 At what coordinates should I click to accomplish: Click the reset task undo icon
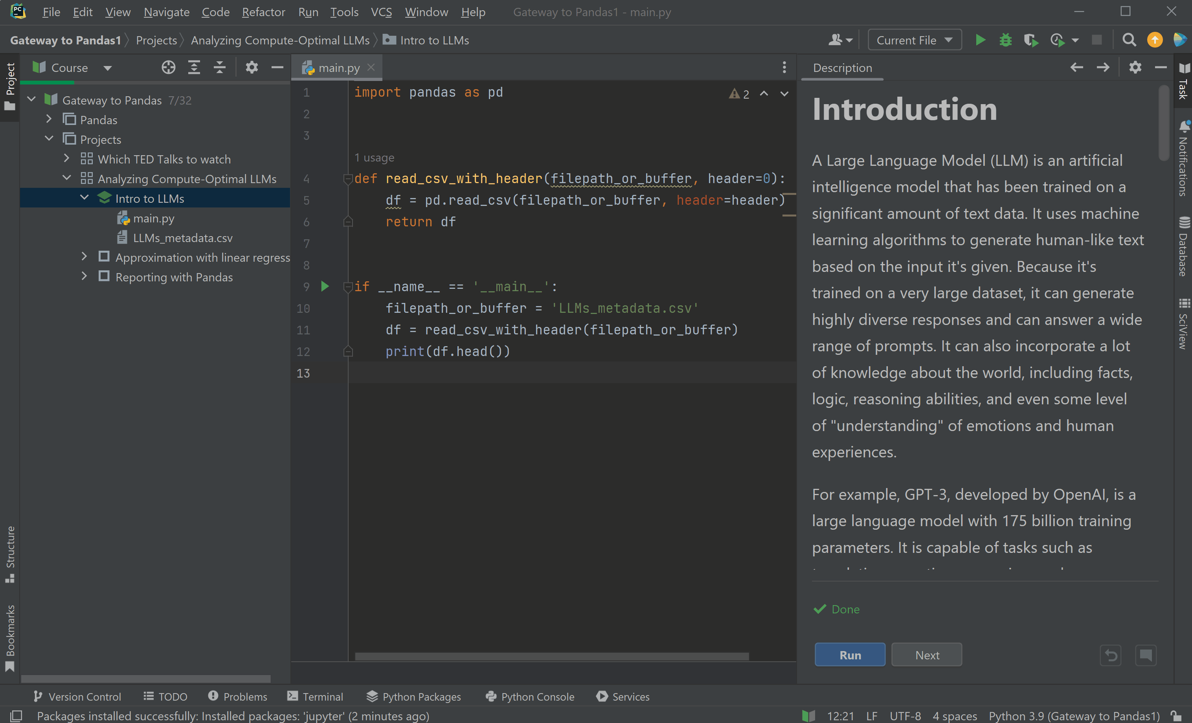[1111, 655]
